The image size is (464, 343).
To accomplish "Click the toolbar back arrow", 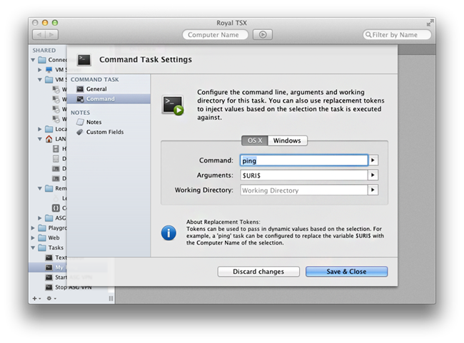I will pyautogui.click(x=39, y=35).
